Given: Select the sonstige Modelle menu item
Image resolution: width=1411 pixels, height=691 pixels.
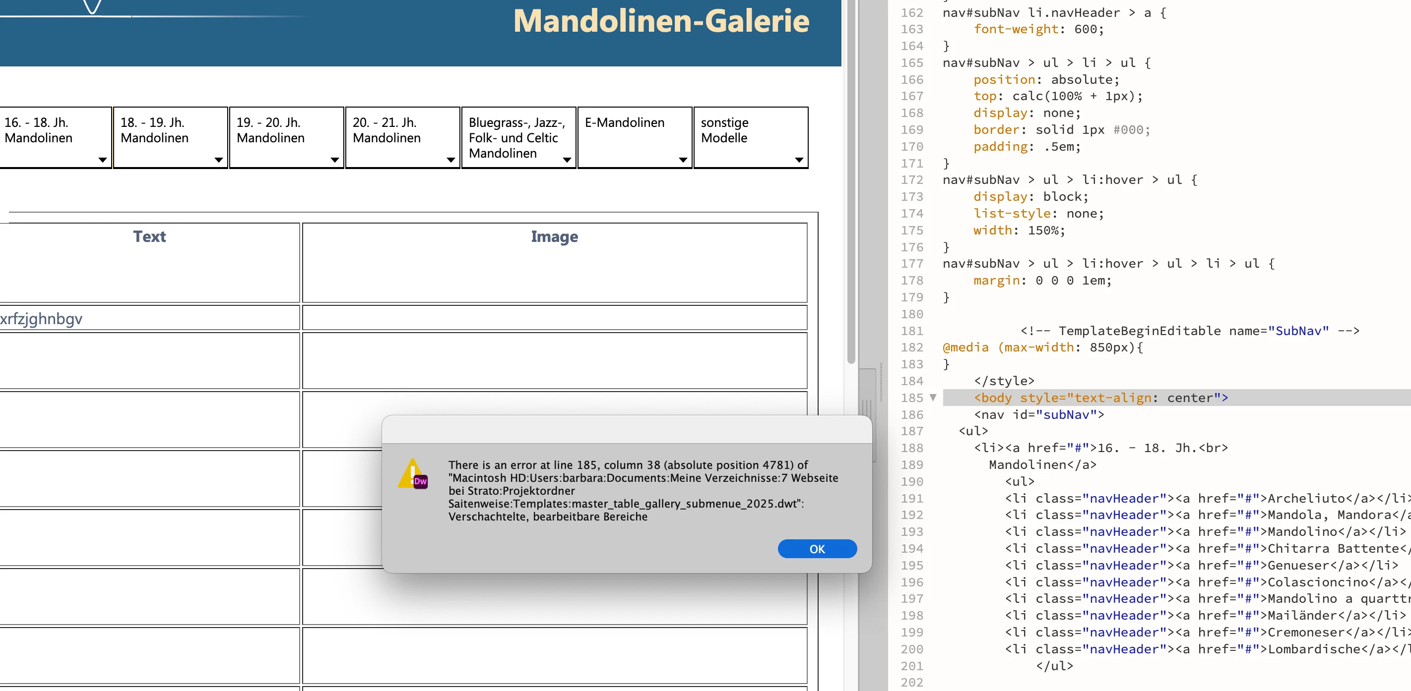Looking at the screenshot, I should coord(724,130).
